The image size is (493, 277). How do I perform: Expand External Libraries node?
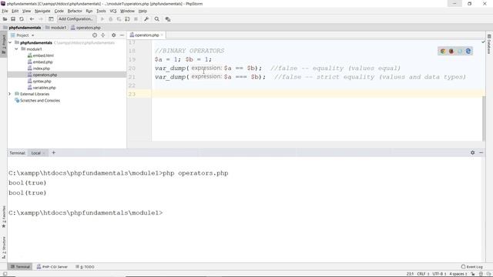[x=10, y=94]
